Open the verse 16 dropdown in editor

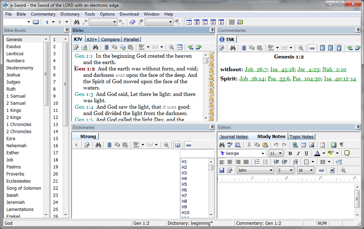pos(306,170)
